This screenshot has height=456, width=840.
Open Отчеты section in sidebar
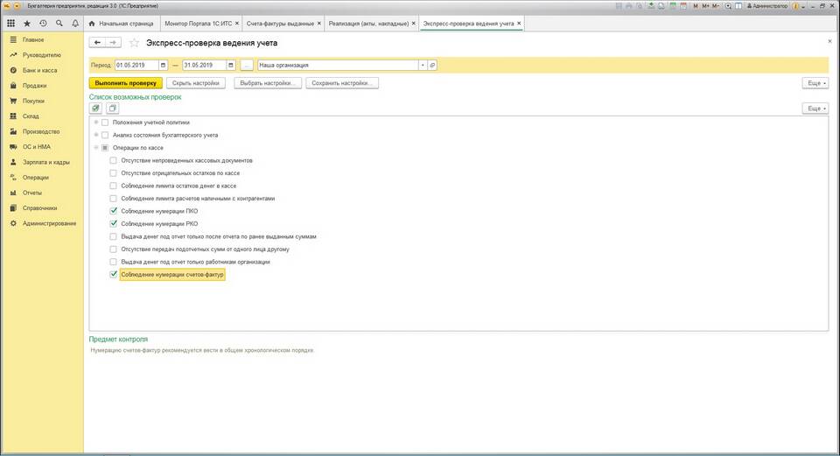32,193
